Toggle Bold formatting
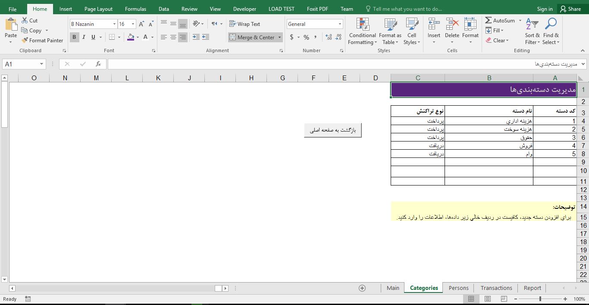 click(74, 37)
